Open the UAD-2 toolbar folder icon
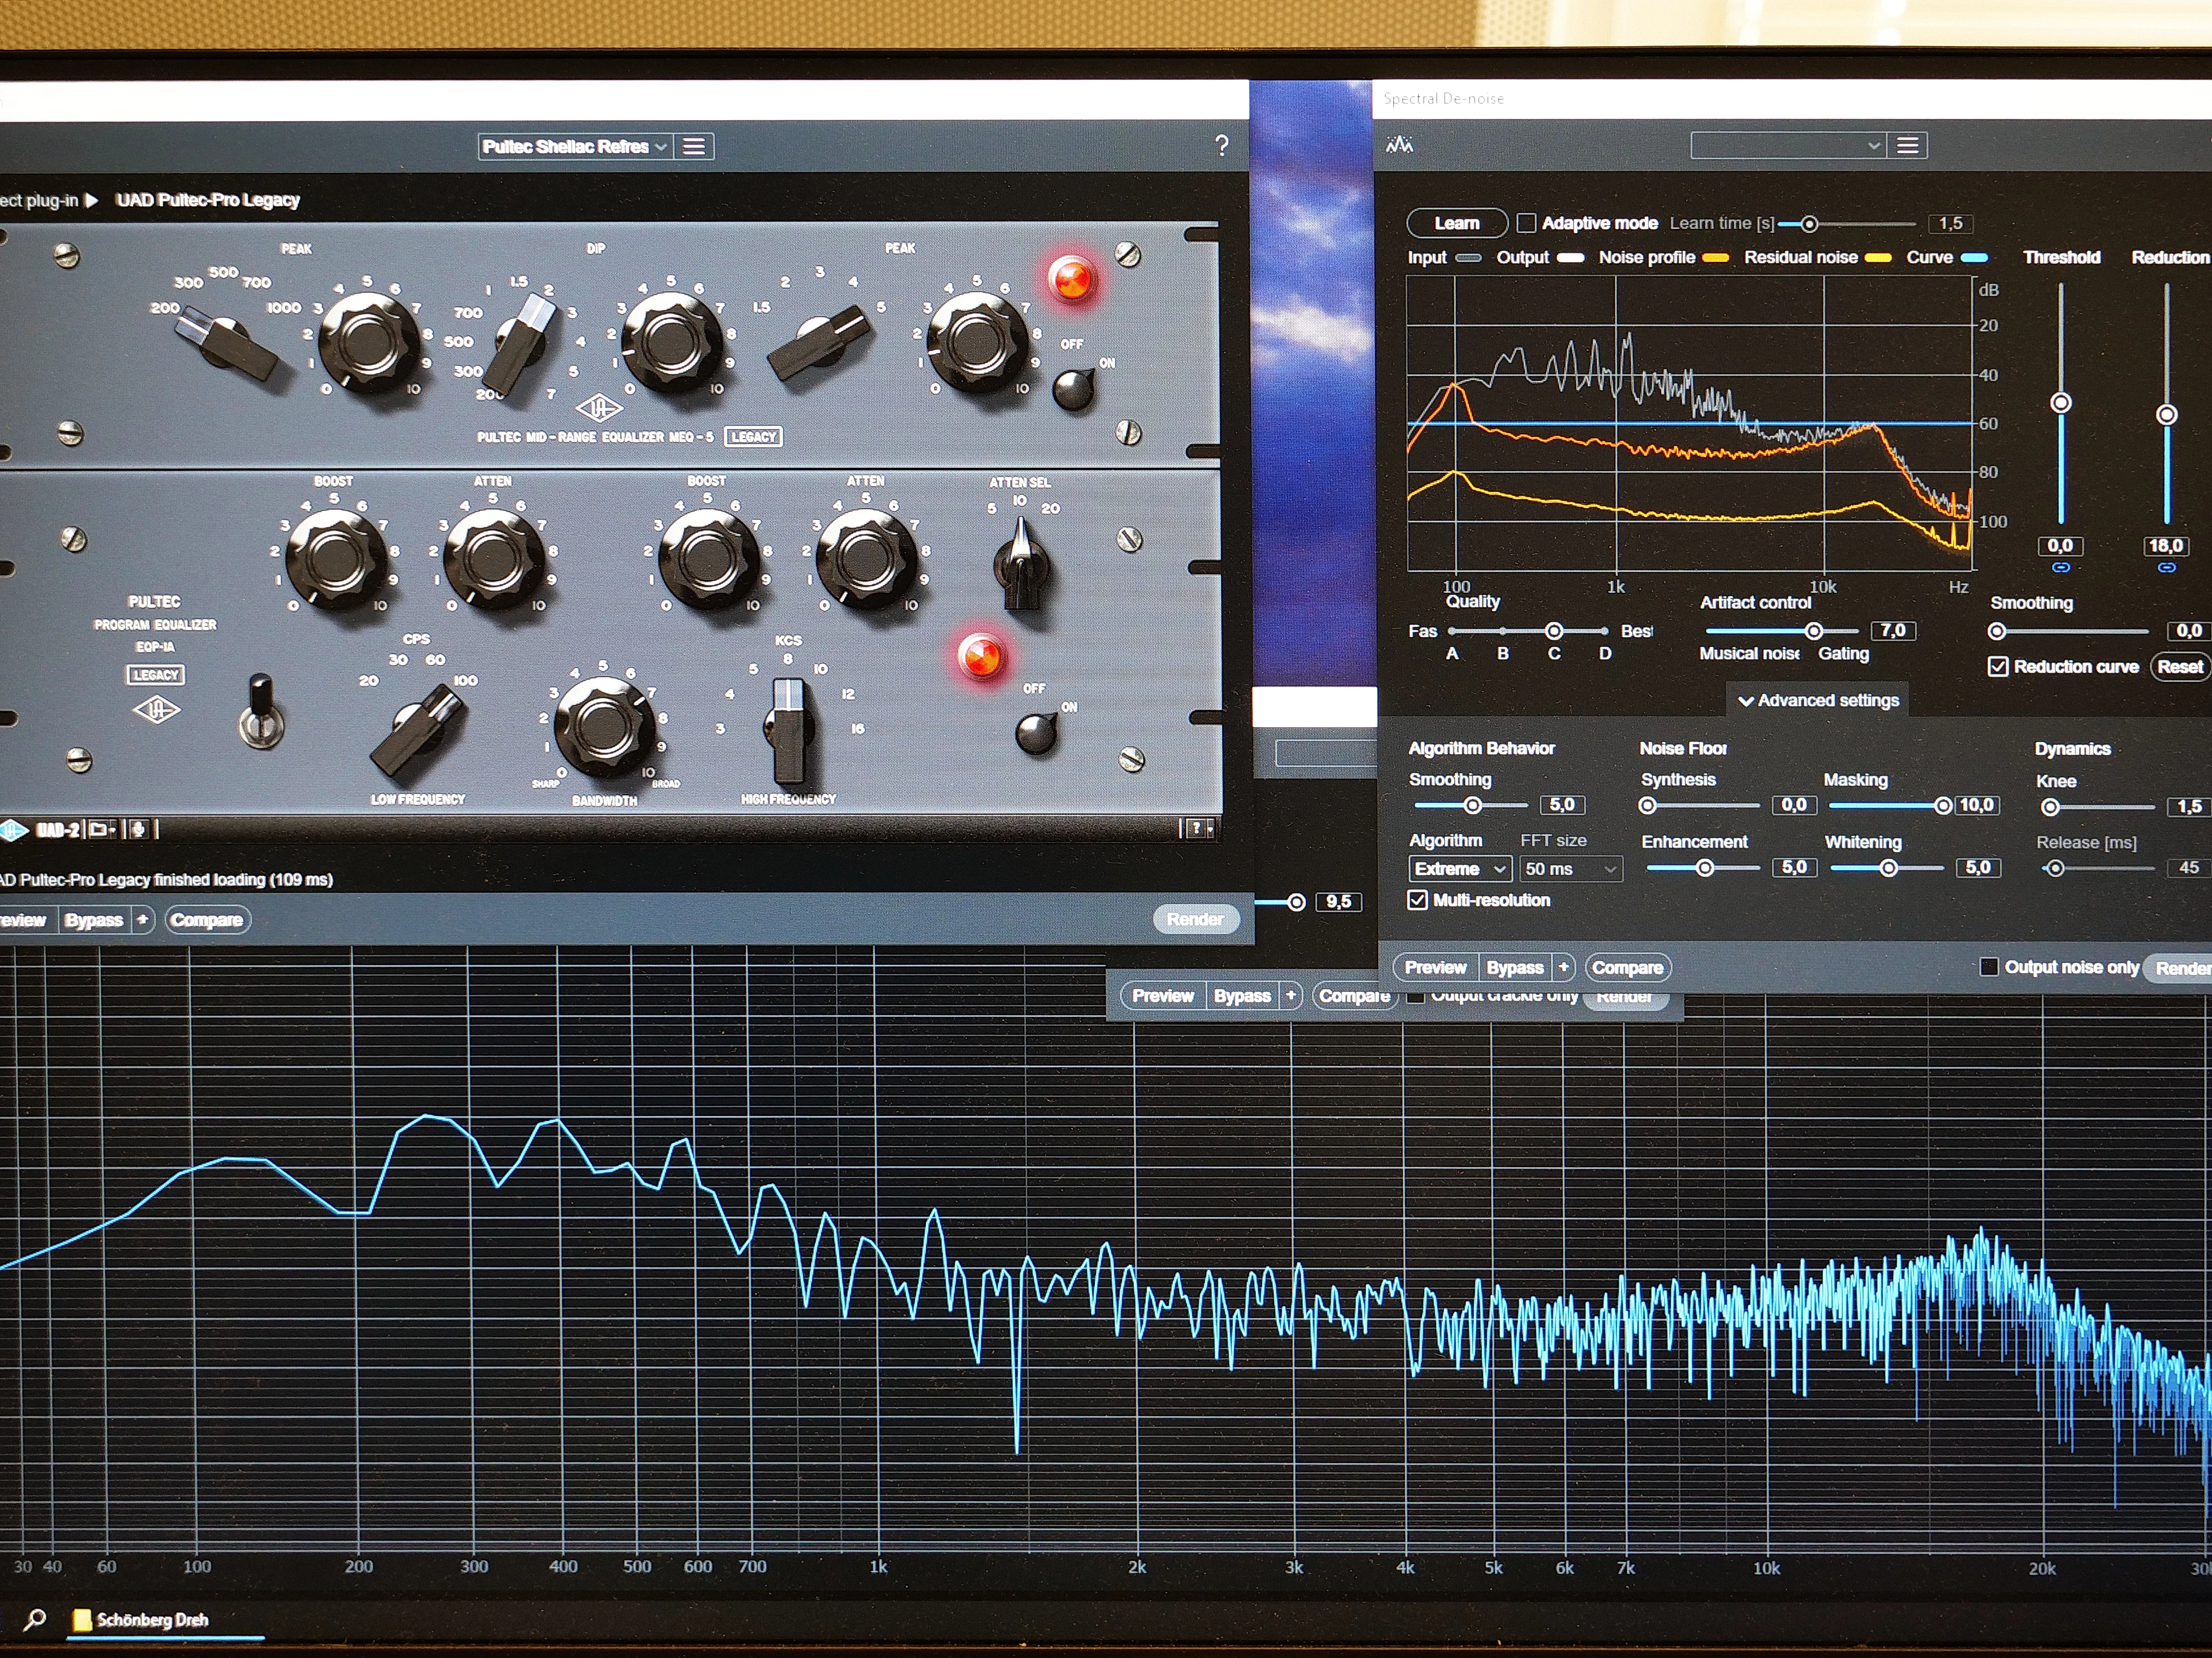Viewport: 2212px width, 1658px height. pyautogui.click(x=100, y=829)
